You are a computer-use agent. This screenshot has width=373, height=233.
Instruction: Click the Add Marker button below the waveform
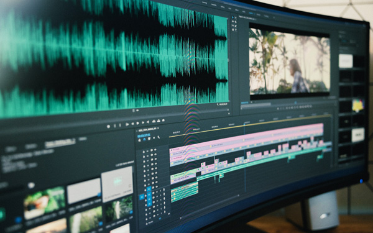108,127
